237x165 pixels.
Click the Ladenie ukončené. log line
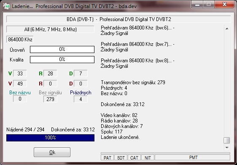click(120, 137)
